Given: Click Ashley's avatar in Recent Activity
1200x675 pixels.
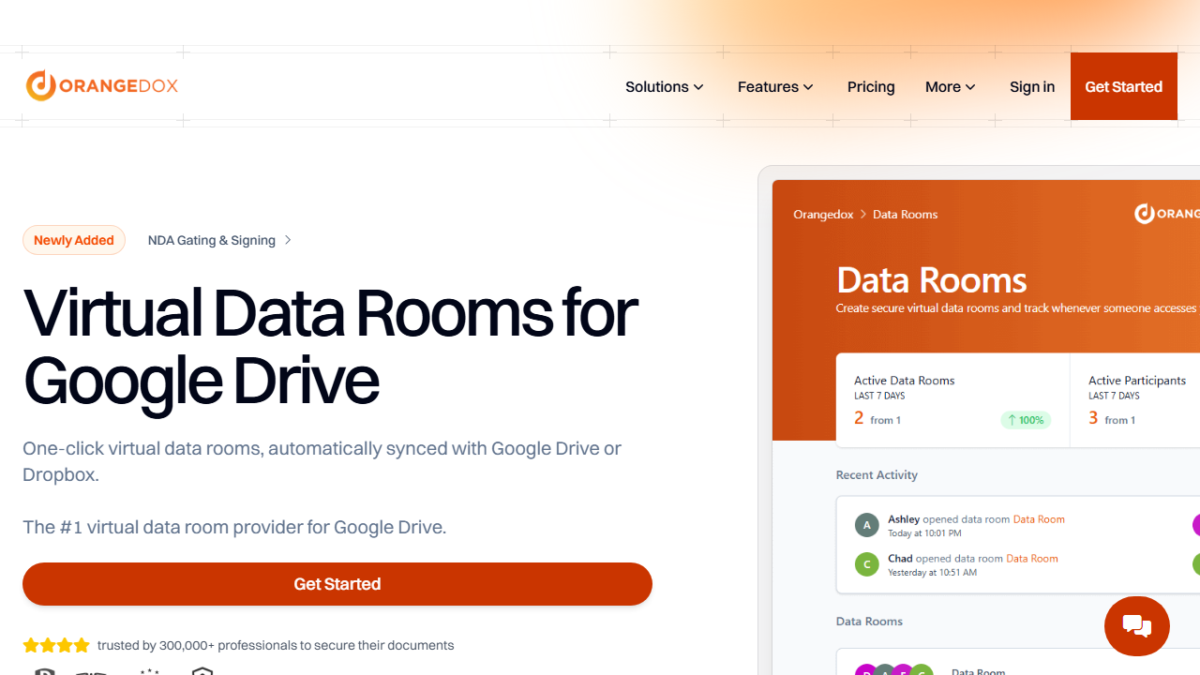Looking at the screenshot, I should [866, 525].
